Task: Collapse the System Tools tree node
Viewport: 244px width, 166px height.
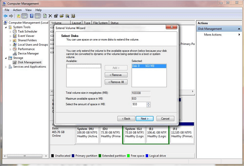Action: coord(6,27)
